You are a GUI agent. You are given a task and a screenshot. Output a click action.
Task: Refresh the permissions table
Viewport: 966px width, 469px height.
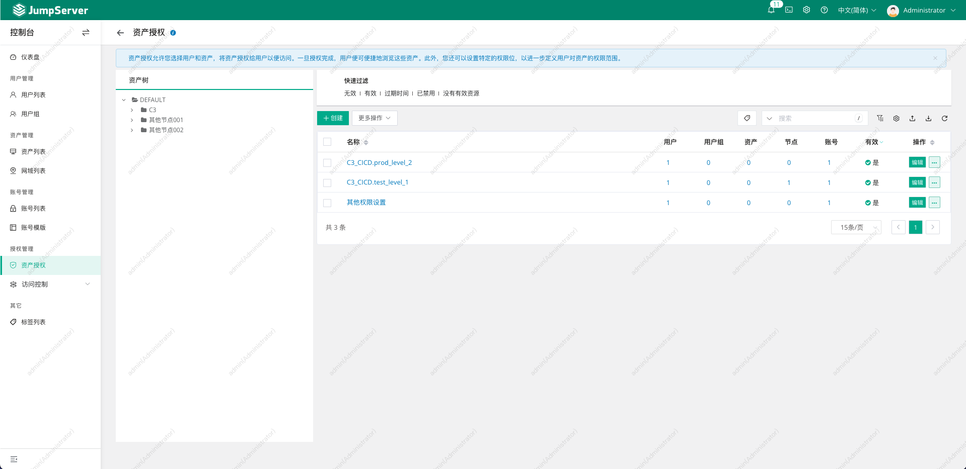(x=944, y=119)
